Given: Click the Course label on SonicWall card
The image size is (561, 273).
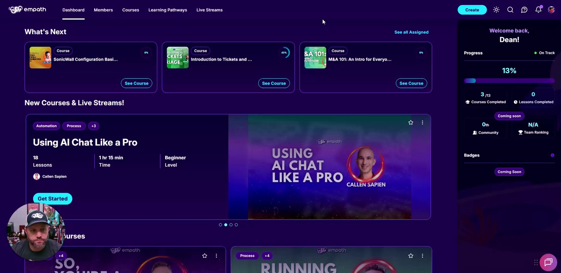Looking at the screenshot, I should pos(63,51).
